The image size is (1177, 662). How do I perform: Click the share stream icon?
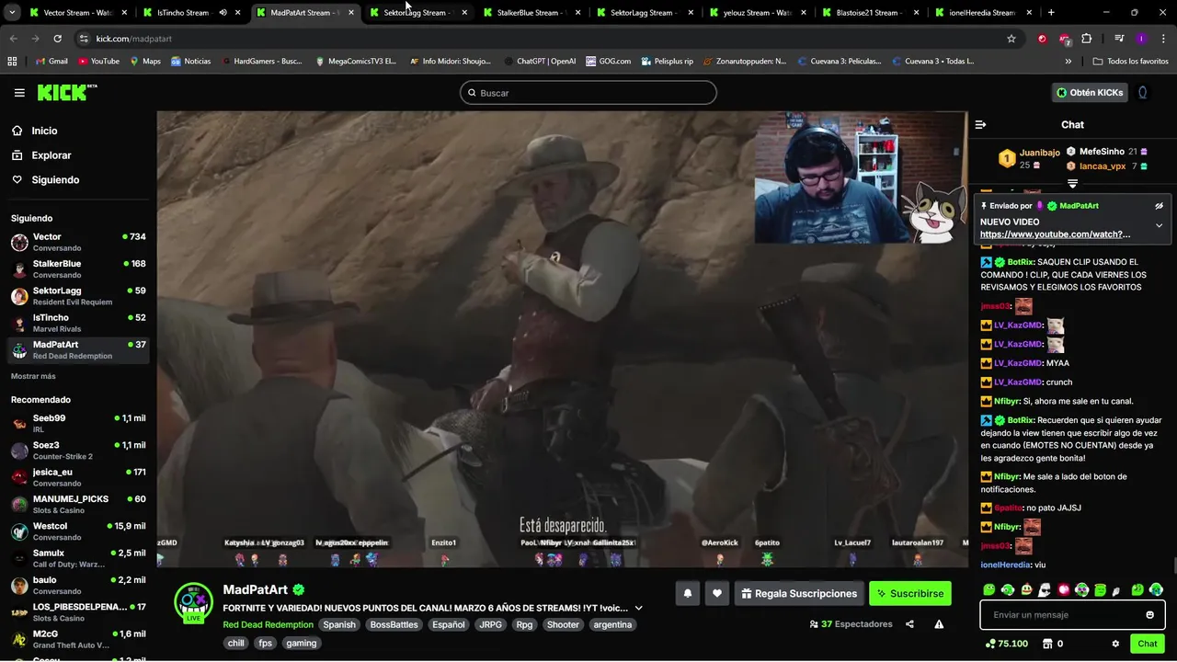point(909,624)
